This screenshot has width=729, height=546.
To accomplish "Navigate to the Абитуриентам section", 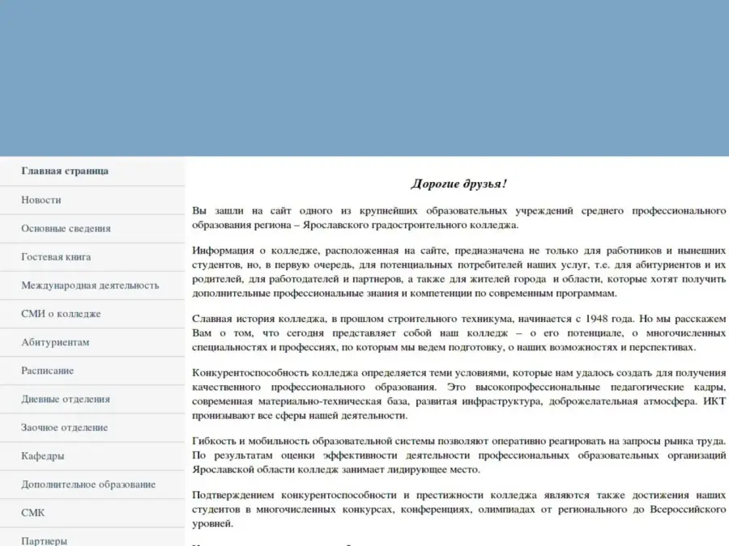I will [55, 342].
